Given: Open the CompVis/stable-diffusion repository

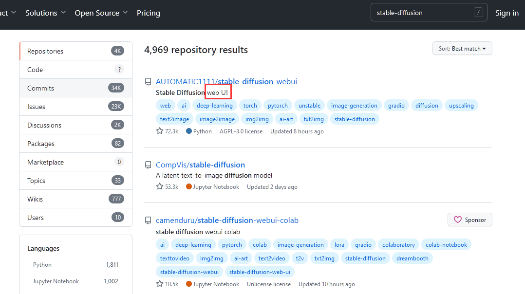Looking at the screenshot, I should (200, 165).
